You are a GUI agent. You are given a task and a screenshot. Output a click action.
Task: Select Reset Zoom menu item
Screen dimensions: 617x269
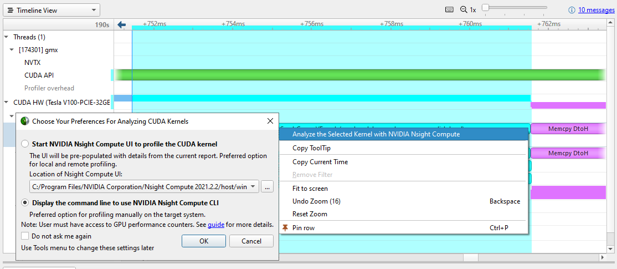pos(403,214)
